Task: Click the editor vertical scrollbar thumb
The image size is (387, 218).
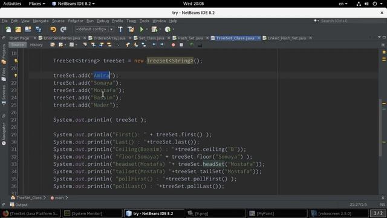Action: 380,127
